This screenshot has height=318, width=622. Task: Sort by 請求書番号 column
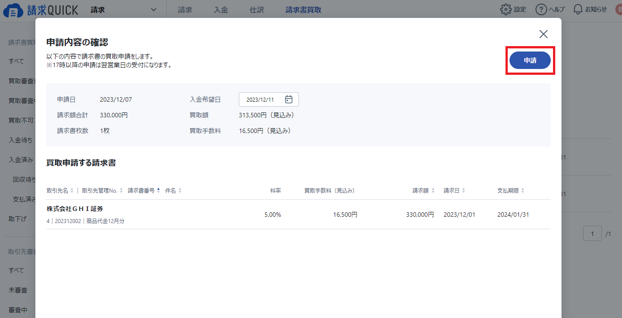144,190
